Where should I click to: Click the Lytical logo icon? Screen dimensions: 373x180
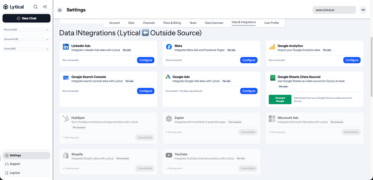click(x=6, y=7)
